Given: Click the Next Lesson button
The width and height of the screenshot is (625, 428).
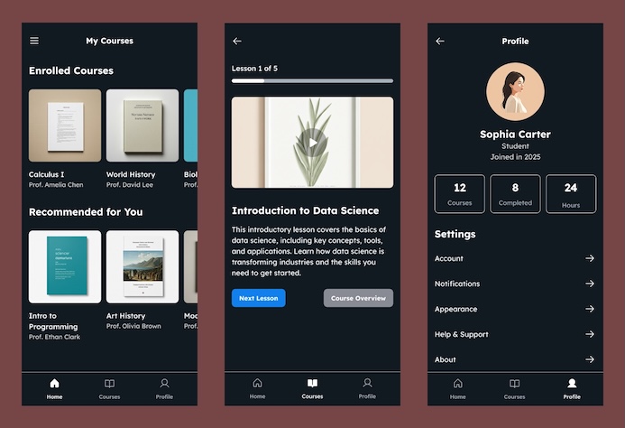Looking at the screenshot, I should (x=258, y=298).
